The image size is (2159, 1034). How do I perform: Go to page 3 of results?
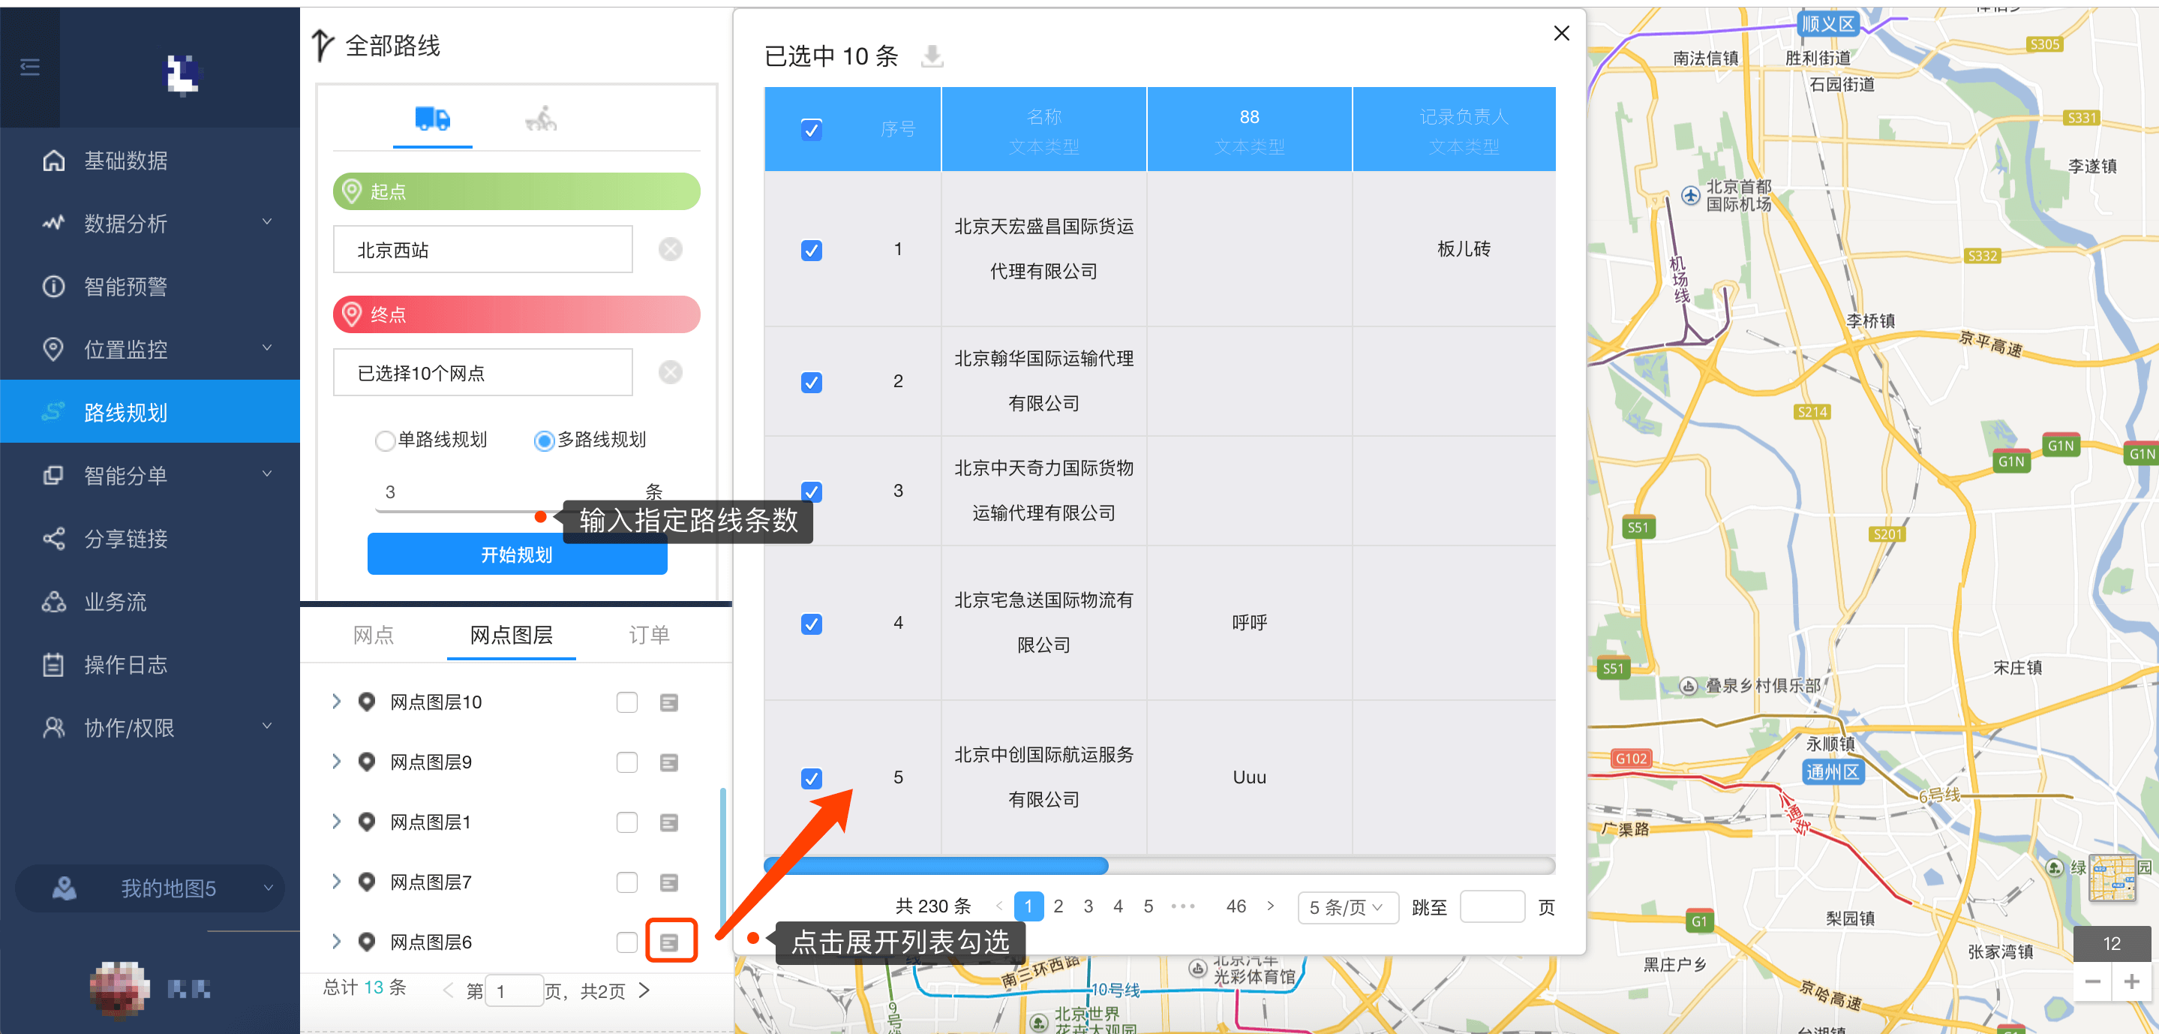[x=1088, y=906]
